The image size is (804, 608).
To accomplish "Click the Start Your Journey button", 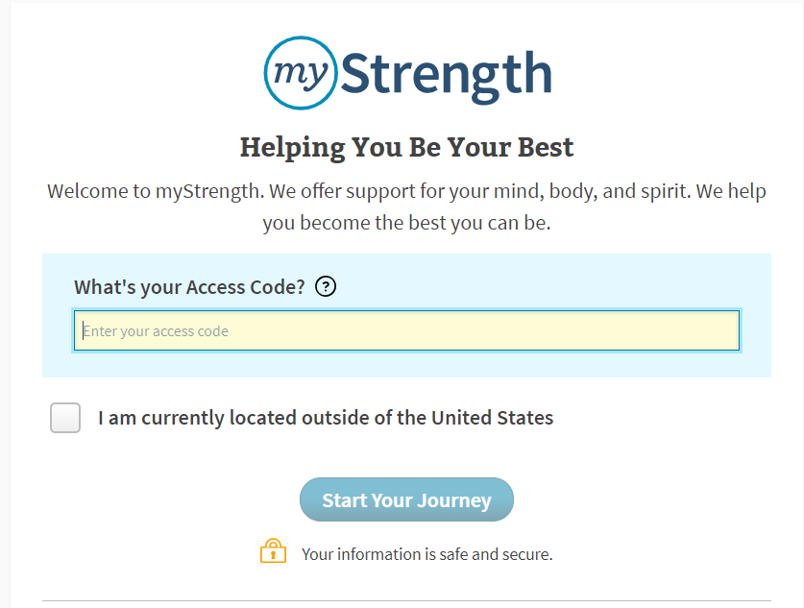I will pyautogui.click(x=406, y=499).
